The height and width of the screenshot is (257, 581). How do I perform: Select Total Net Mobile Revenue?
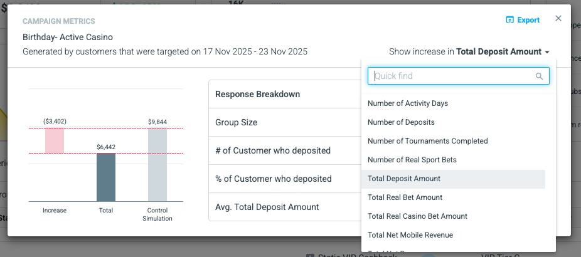pos(453,235)
